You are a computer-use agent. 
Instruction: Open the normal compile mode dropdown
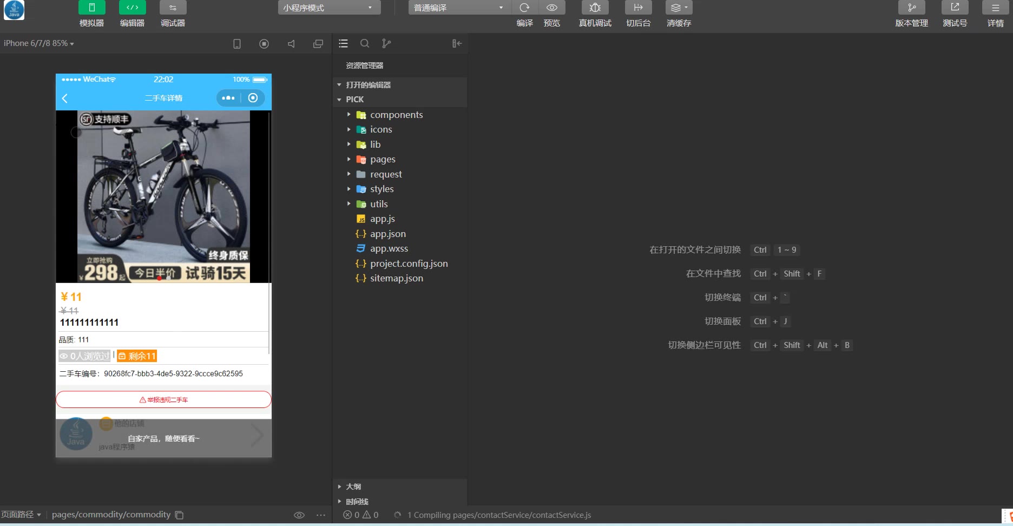click(459, 8)
